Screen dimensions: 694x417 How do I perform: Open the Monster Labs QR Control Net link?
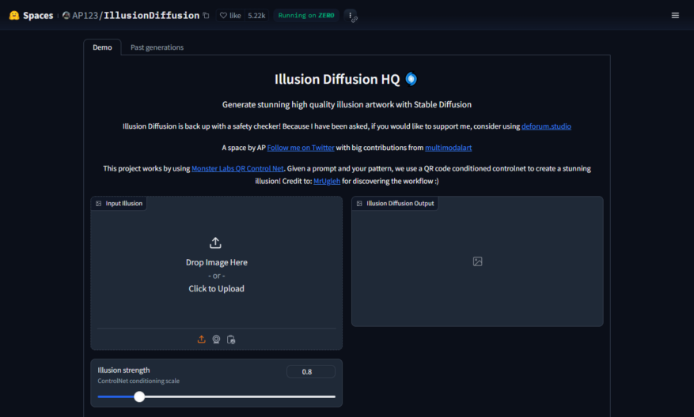pos(237,168)
